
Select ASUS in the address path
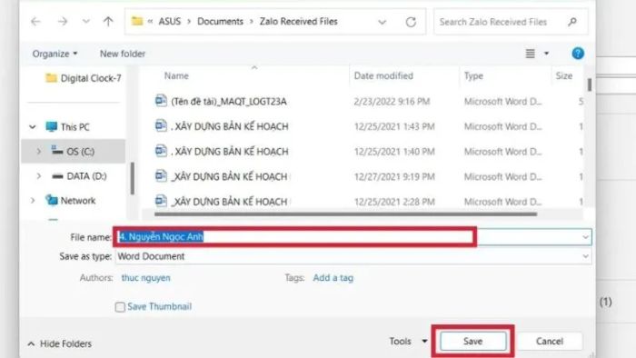point(170,22)
